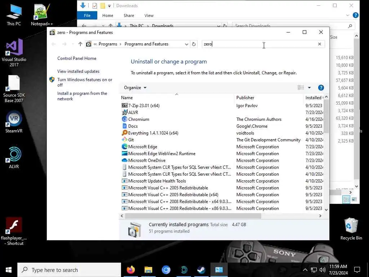Sort by the Name column header
The height and width of the screenshot is (277, 369).
[177, 97]
